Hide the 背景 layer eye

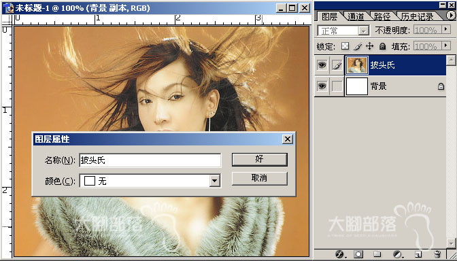322,86
